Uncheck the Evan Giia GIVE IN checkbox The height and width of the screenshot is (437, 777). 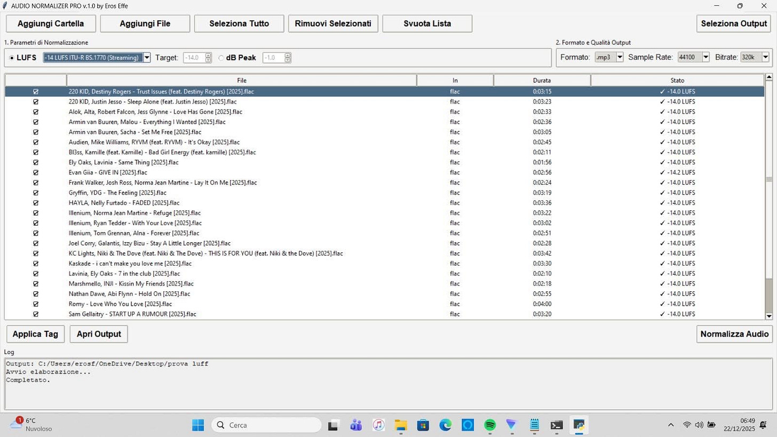coord(36,172)
